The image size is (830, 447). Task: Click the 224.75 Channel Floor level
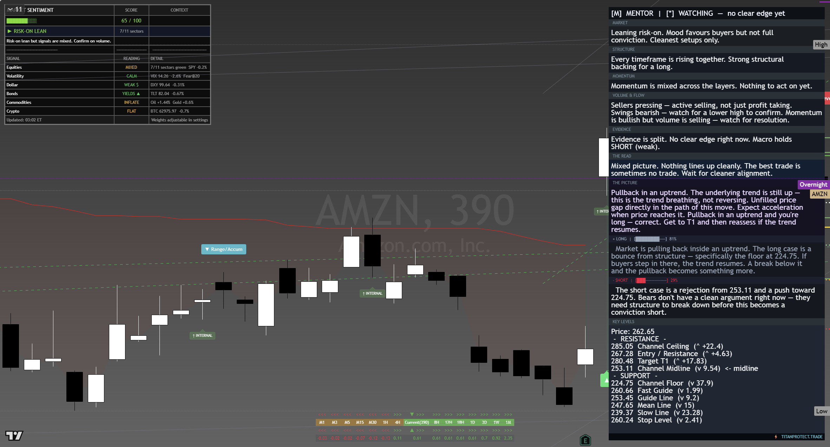pyautogui.click(x=662, y=383)
